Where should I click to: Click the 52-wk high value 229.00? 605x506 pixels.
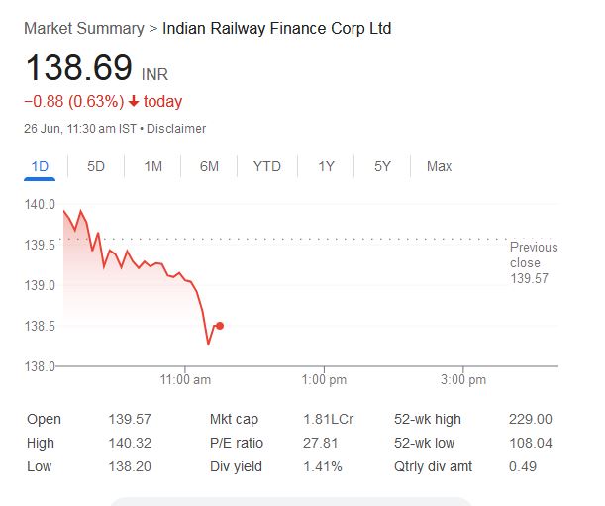click(530, 419)
